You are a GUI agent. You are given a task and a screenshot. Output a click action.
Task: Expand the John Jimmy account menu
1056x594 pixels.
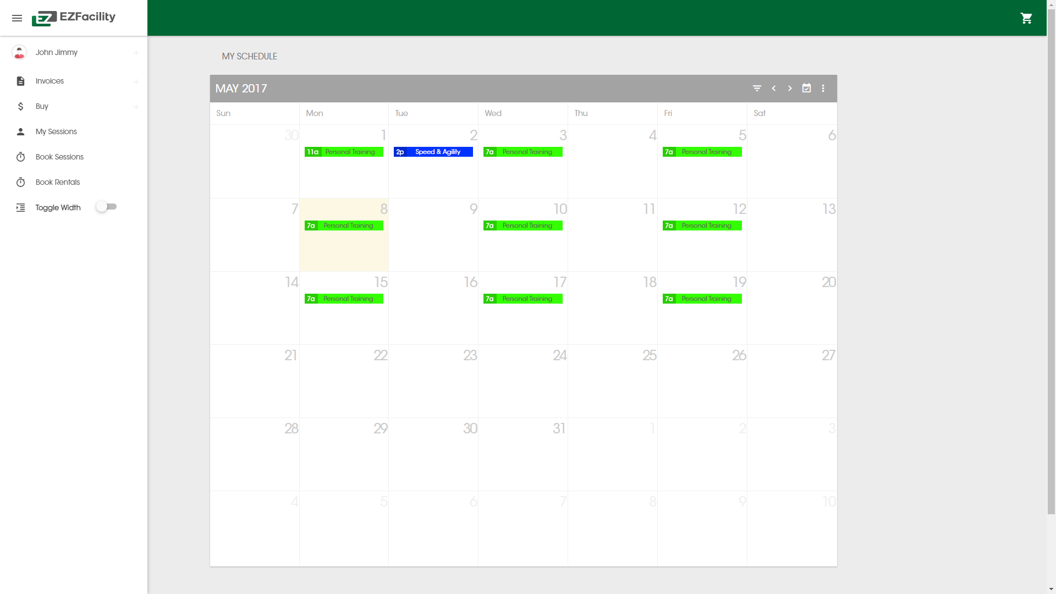point(136,53)
